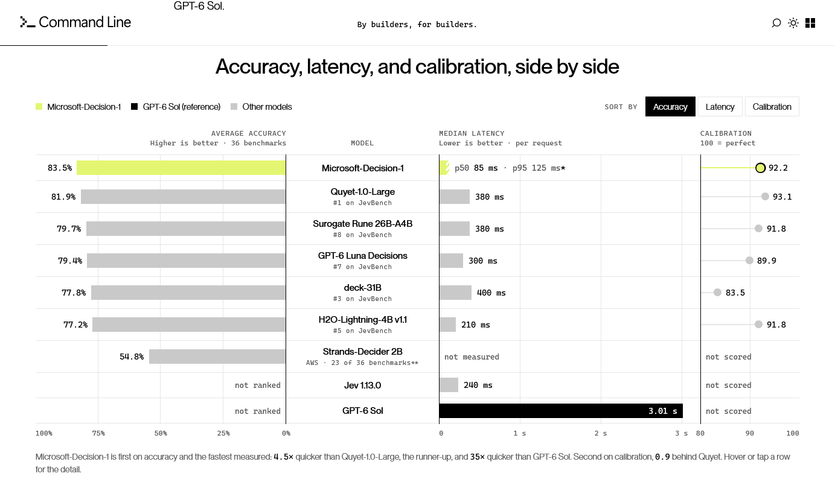
Task: Click Quyet-1.0-Large's grey accuracy bar
Action: (184, 197)
